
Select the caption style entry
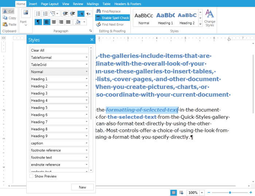pyautogui.click(x=59, y=143)
